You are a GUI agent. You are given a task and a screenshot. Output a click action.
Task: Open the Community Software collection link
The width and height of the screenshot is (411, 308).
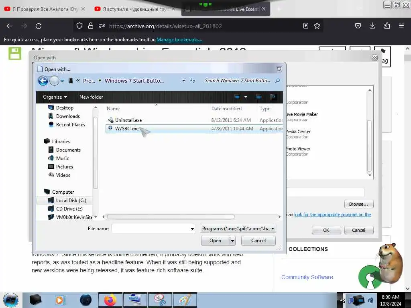(x=307, y=277)
